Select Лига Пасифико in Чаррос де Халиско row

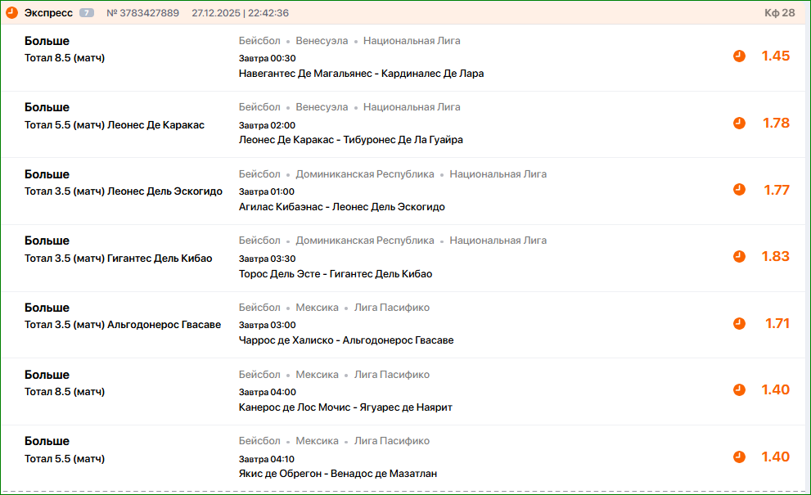pyautogui.click(x=391, y=308)
